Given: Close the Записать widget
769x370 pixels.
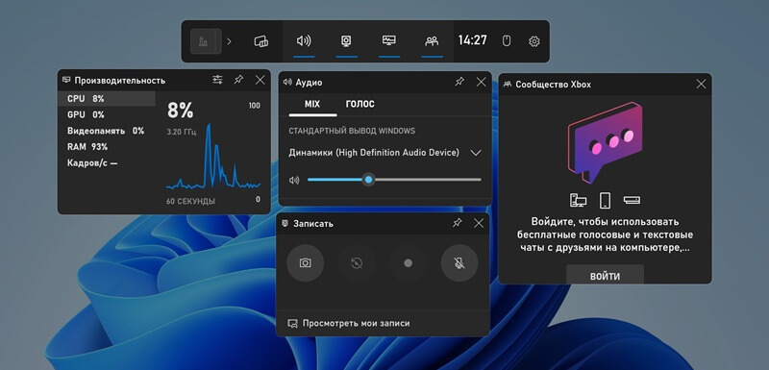Looking at the screenshot, I should tap(479, 223).
